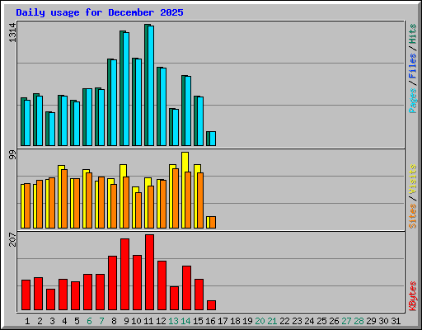
Task: Select green weekend day 13 label
Action: [x=173, y=321]
